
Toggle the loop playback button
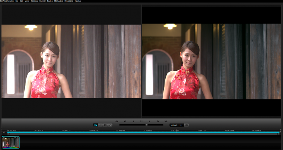click(187, 125)
